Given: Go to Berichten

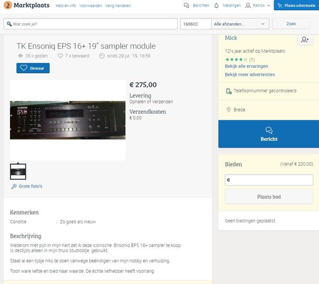Looking at the screenshot, I should pyautogui.click(x=201, y=6).
